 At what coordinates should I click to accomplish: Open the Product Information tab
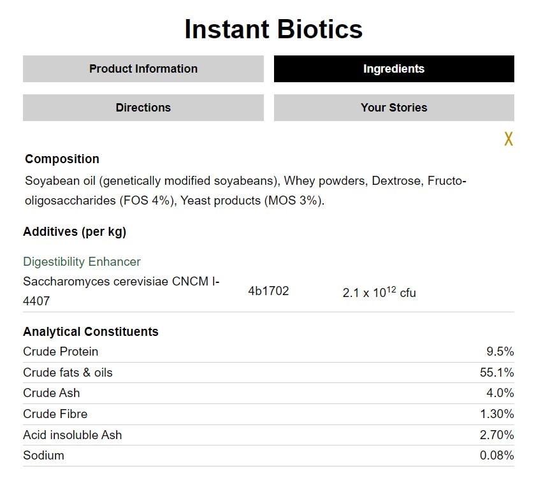point(143,69)
